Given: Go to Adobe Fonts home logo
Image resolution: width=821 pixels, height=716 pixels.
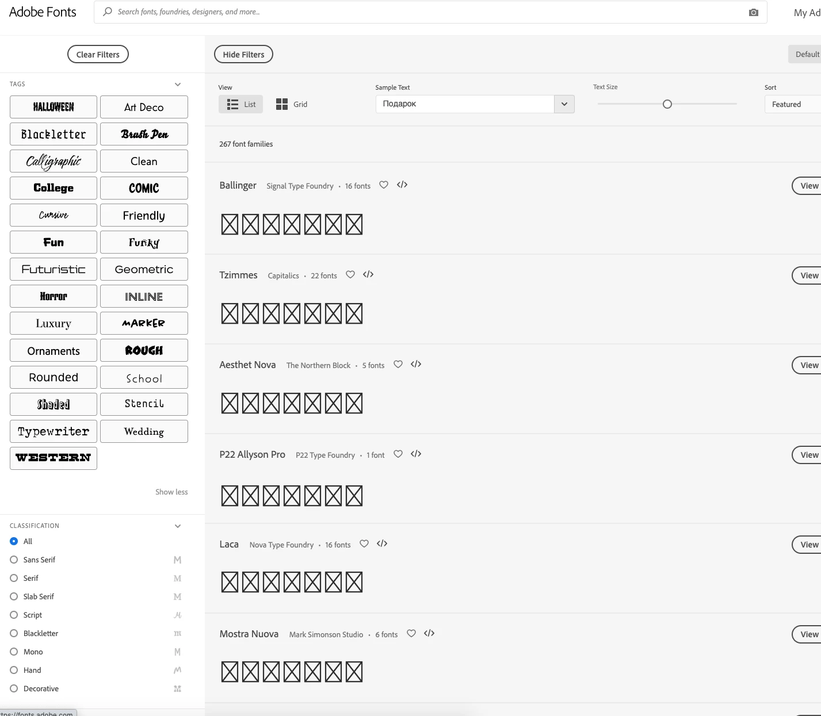Looking at the screenshot, I should coord(43,12).
